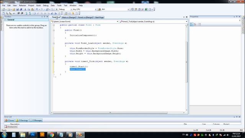Click the horizontal scrollbar of code editor

(110, 112)
